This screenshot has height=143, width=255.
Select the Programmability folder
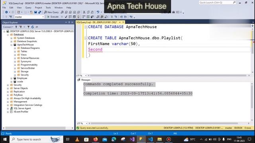point(29,65)
